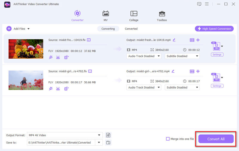Open the Toolbox tab
239x151 pixels.
pyautogui.click(x=162, y=16)
